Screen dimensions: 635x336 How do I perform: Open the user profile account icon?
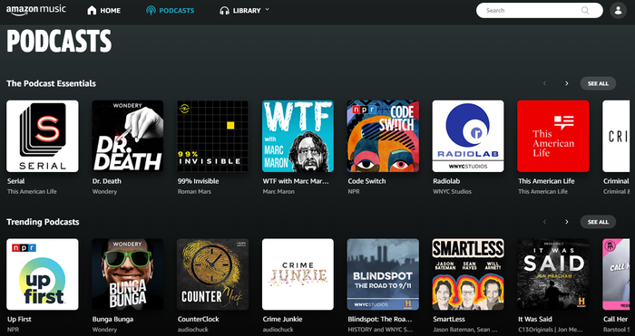pyautogui.click(x=618, y=11)
